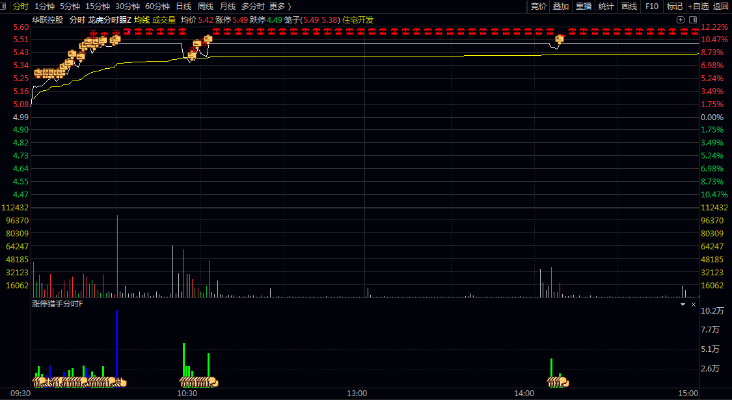Click the 0.00% right axis label

tap(712, 117)
